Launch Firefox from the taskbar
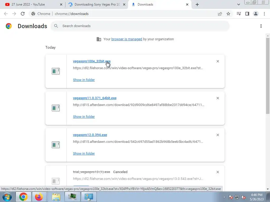 click(39, 197)
